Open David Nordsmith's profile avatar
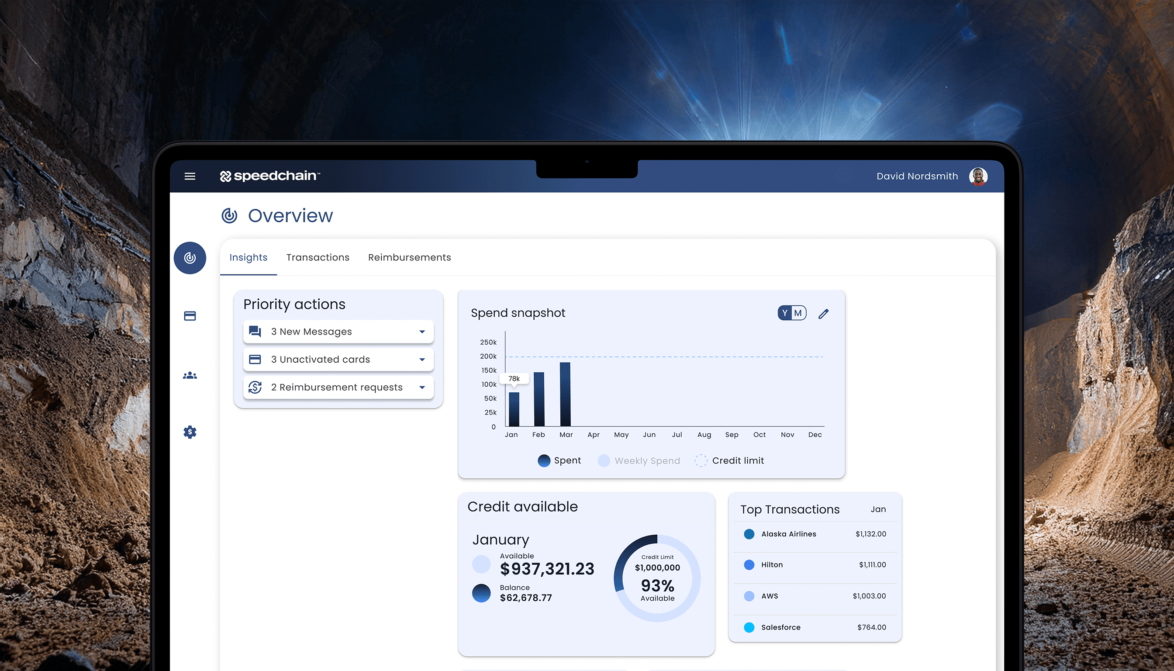1174x671 pixels. 978,176
